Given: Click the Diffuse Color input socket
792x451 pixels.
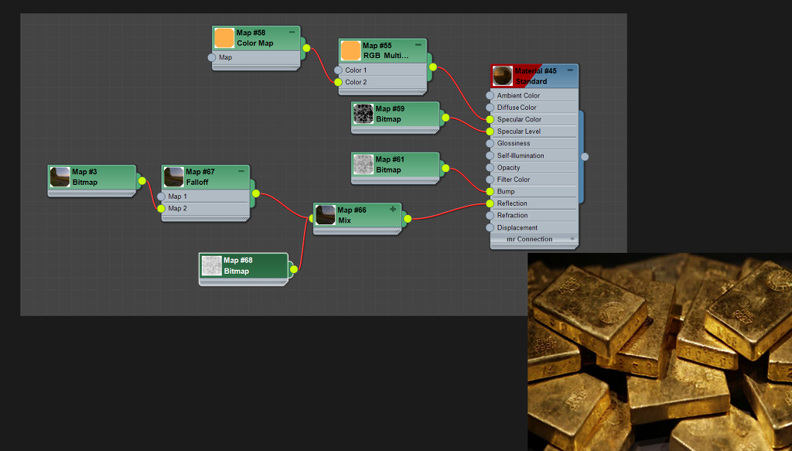Looking at the screenshot, I should pyautogui.click(x=490, y=108).
